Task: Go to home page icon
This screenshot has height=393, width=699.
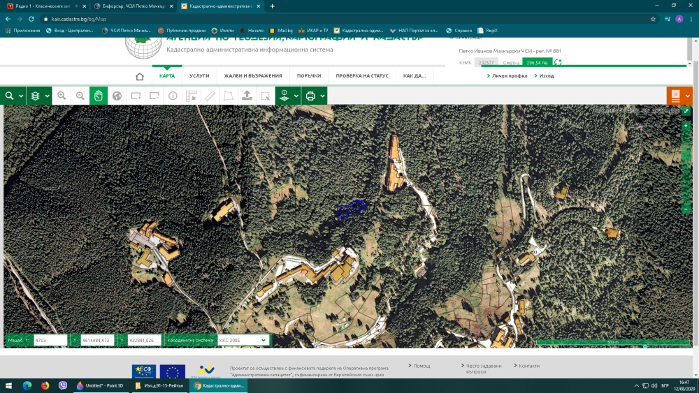Action: point(140,76)
